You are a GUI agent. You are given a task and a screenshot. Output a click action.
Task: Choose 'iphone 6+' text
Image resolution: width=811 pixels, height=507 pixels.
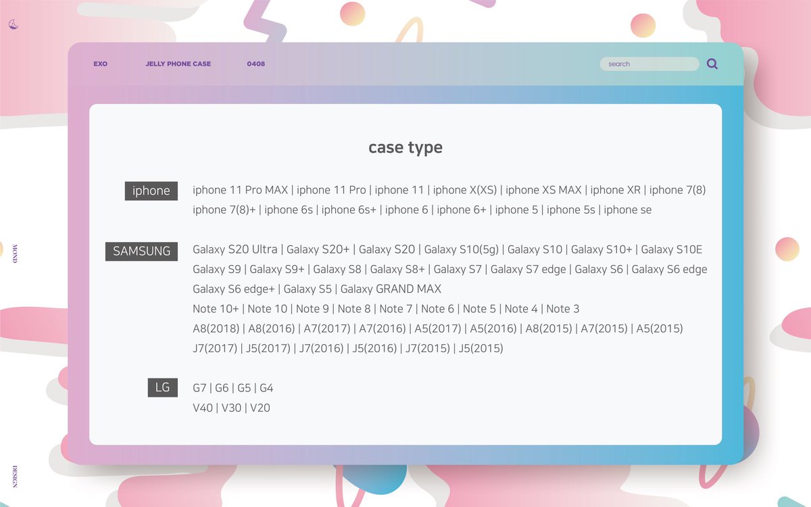tap(462, 210)
